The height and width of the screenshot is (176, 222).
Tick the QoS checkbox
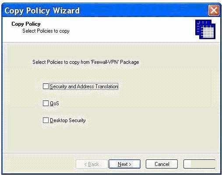[x=46, y=103]
